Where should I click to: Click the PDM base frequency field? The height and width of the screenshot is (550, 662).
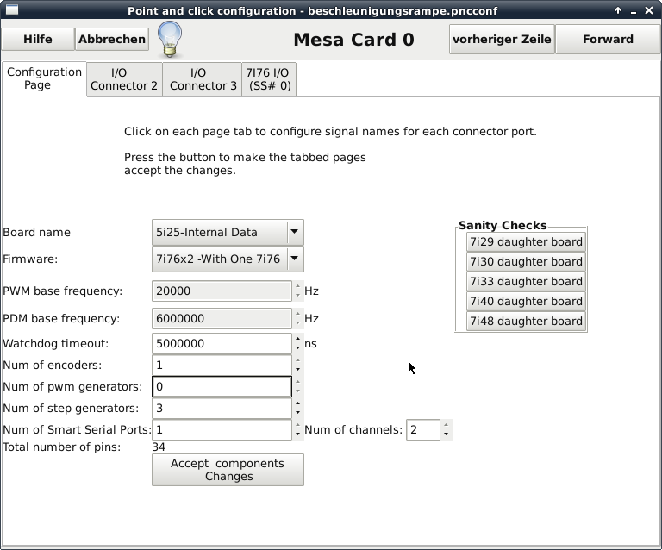click(x=222, y=318)
